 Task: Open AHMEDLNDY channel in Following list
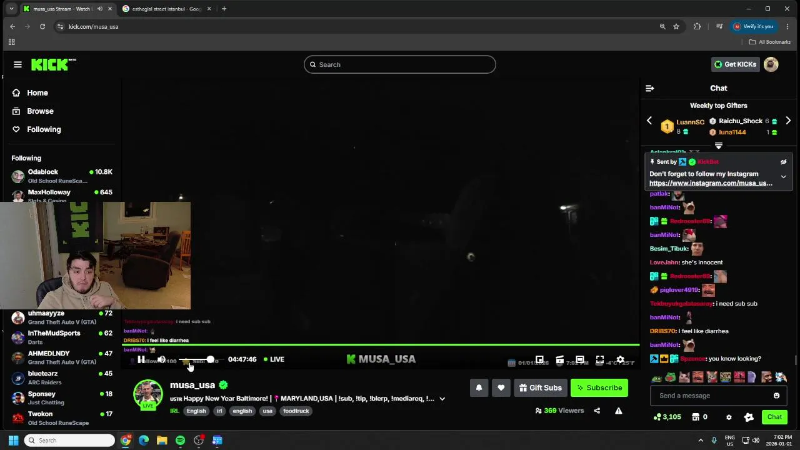[62, 357]
